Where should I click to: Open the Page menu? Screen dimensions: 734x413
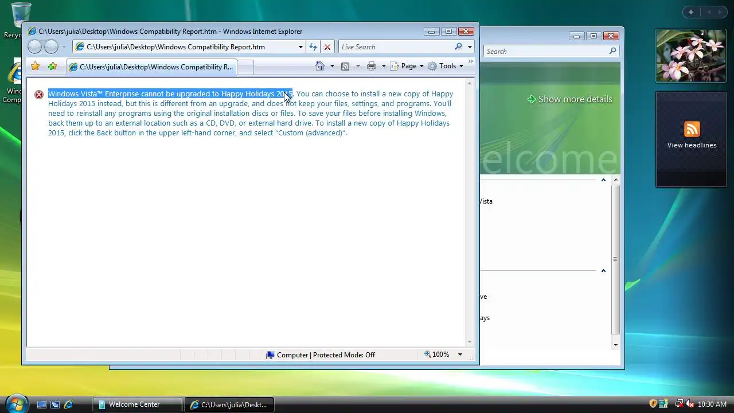coord(407,66)
